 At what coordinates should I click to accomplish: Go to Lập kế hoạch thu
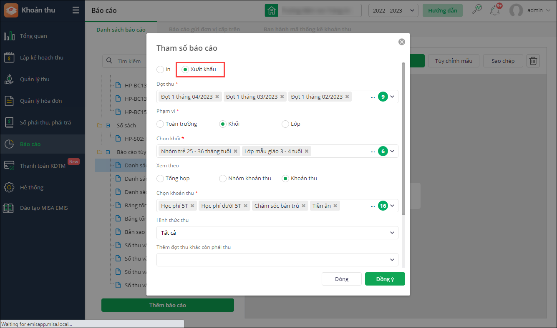[x=42, y=58]
